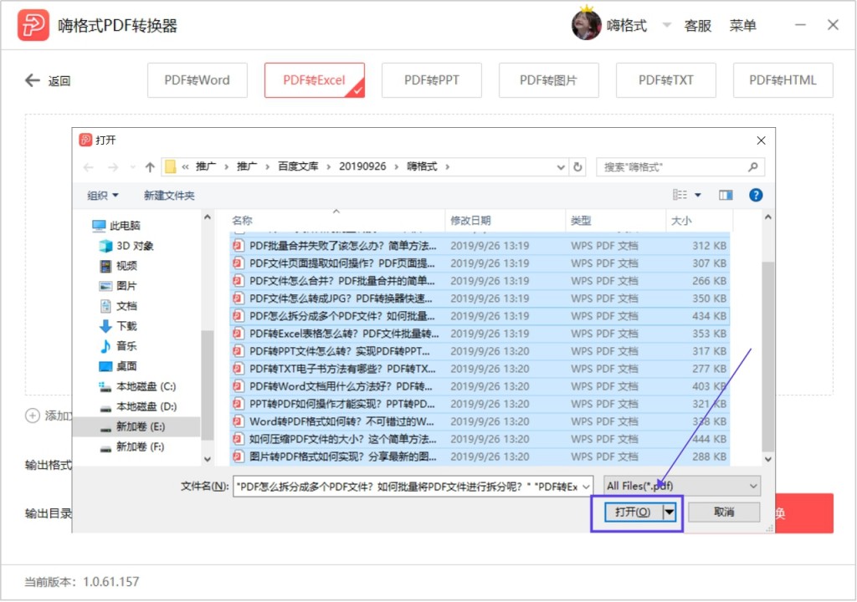The height and width of the screenshot is (602, 857).
Task: Select 此电脑 in the navigation tree
Action: [x=116, y=226]
